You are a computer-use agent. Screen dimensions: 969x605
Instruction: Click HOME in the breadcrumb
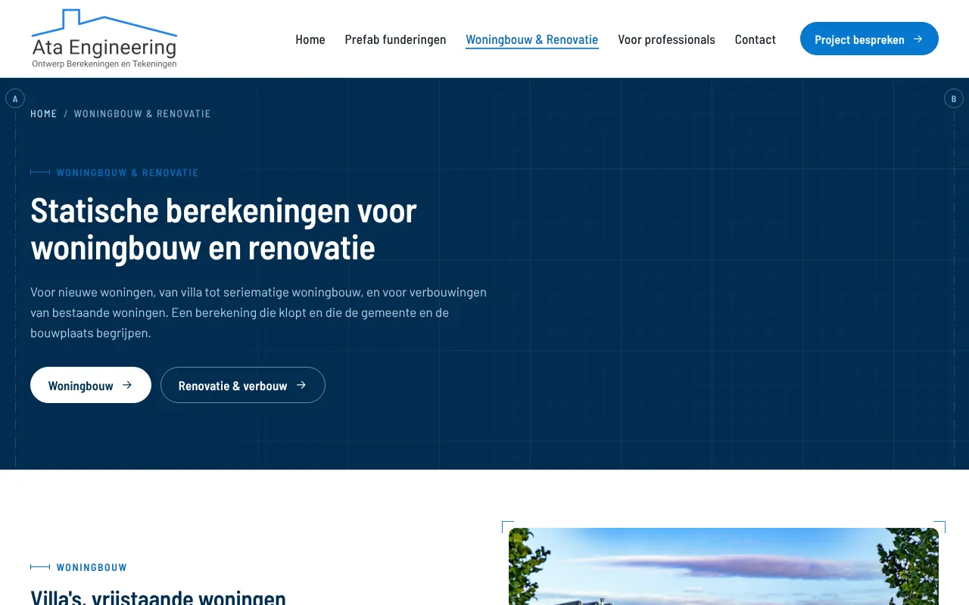(x=44, y=113)
